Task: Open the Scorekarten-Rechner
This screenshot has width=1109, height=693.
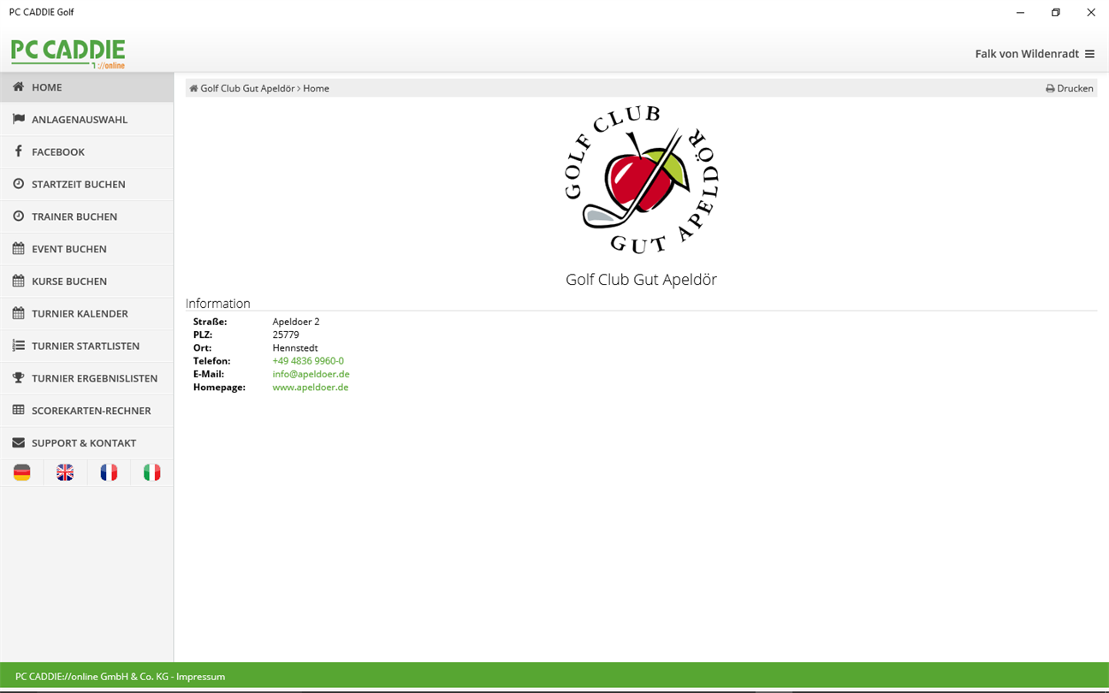Action: (x=86, y=411)
